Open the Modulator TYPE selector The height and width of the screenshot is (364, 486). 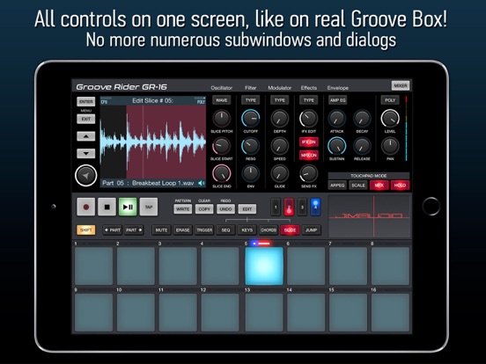click(x=280, y=100)
